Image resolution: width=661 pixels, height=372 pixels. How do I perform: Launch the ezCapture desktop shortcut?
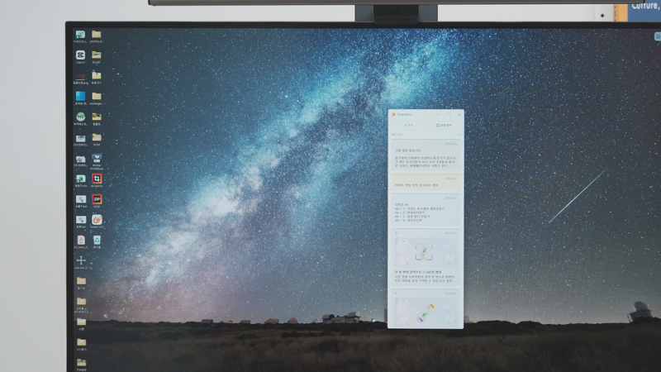97,179
